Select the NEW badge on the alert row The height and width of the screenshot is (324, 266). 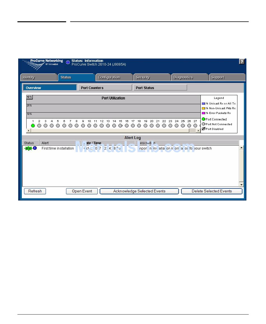coord(28,148)
